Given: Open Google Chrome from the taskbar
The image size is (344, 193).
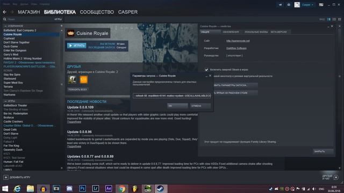Looking at the screenshot, I should coord(122,189).
